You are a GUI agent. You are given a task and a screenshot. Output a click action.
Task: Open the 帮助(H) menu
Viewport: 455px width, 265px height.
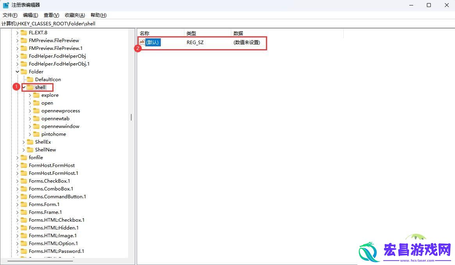98,15
